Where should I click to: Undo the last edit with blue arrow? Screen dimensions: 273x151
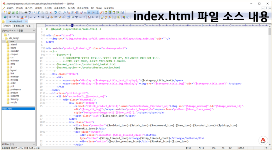(x=56, y=12)
